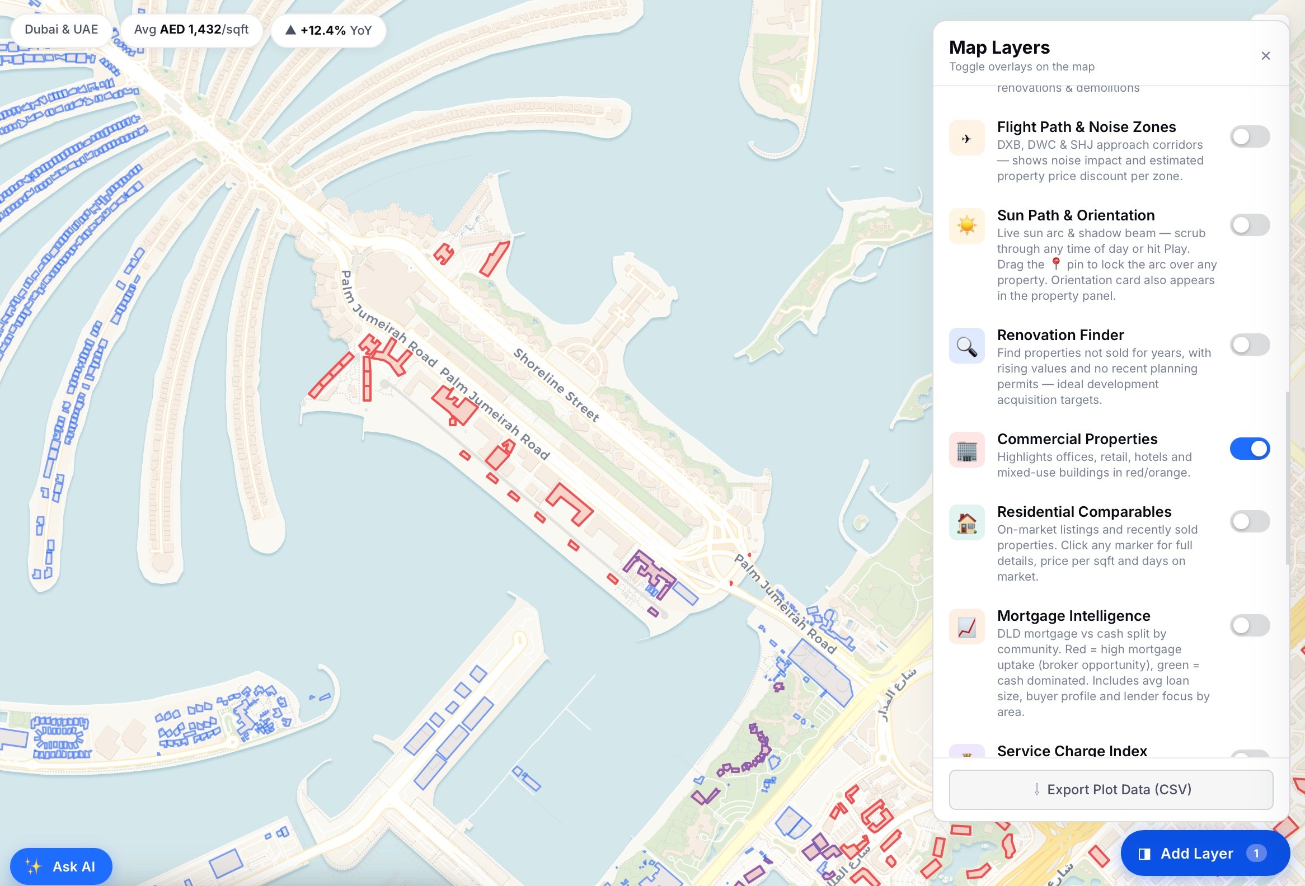Click the Avg AED 1,432/sqft chip

(191, 29)
